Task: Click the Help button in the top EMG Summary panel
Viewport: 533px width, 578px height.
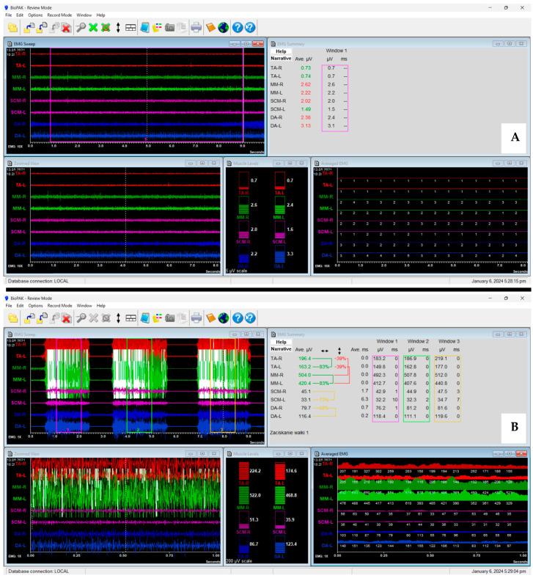Action: (280, 51)
